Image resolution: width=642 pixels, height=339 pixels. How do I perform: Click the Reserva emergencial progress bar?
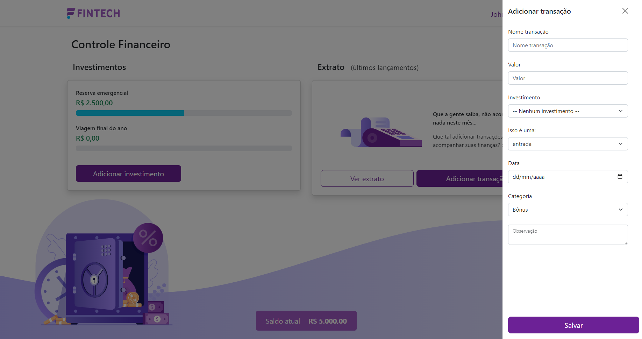click(x=184, y=113)
